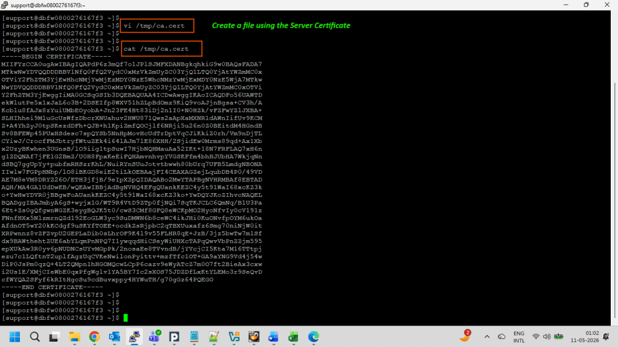Open the notifications bell icon

click(606, 337)
